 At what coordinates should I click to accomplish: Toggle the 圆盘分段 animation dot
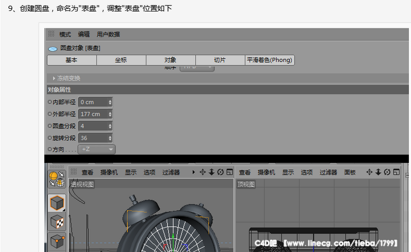pos(49,126)
